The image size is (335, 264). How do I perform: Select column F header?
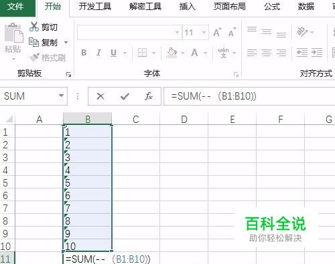pyautogui.click(x=281, y=119)
